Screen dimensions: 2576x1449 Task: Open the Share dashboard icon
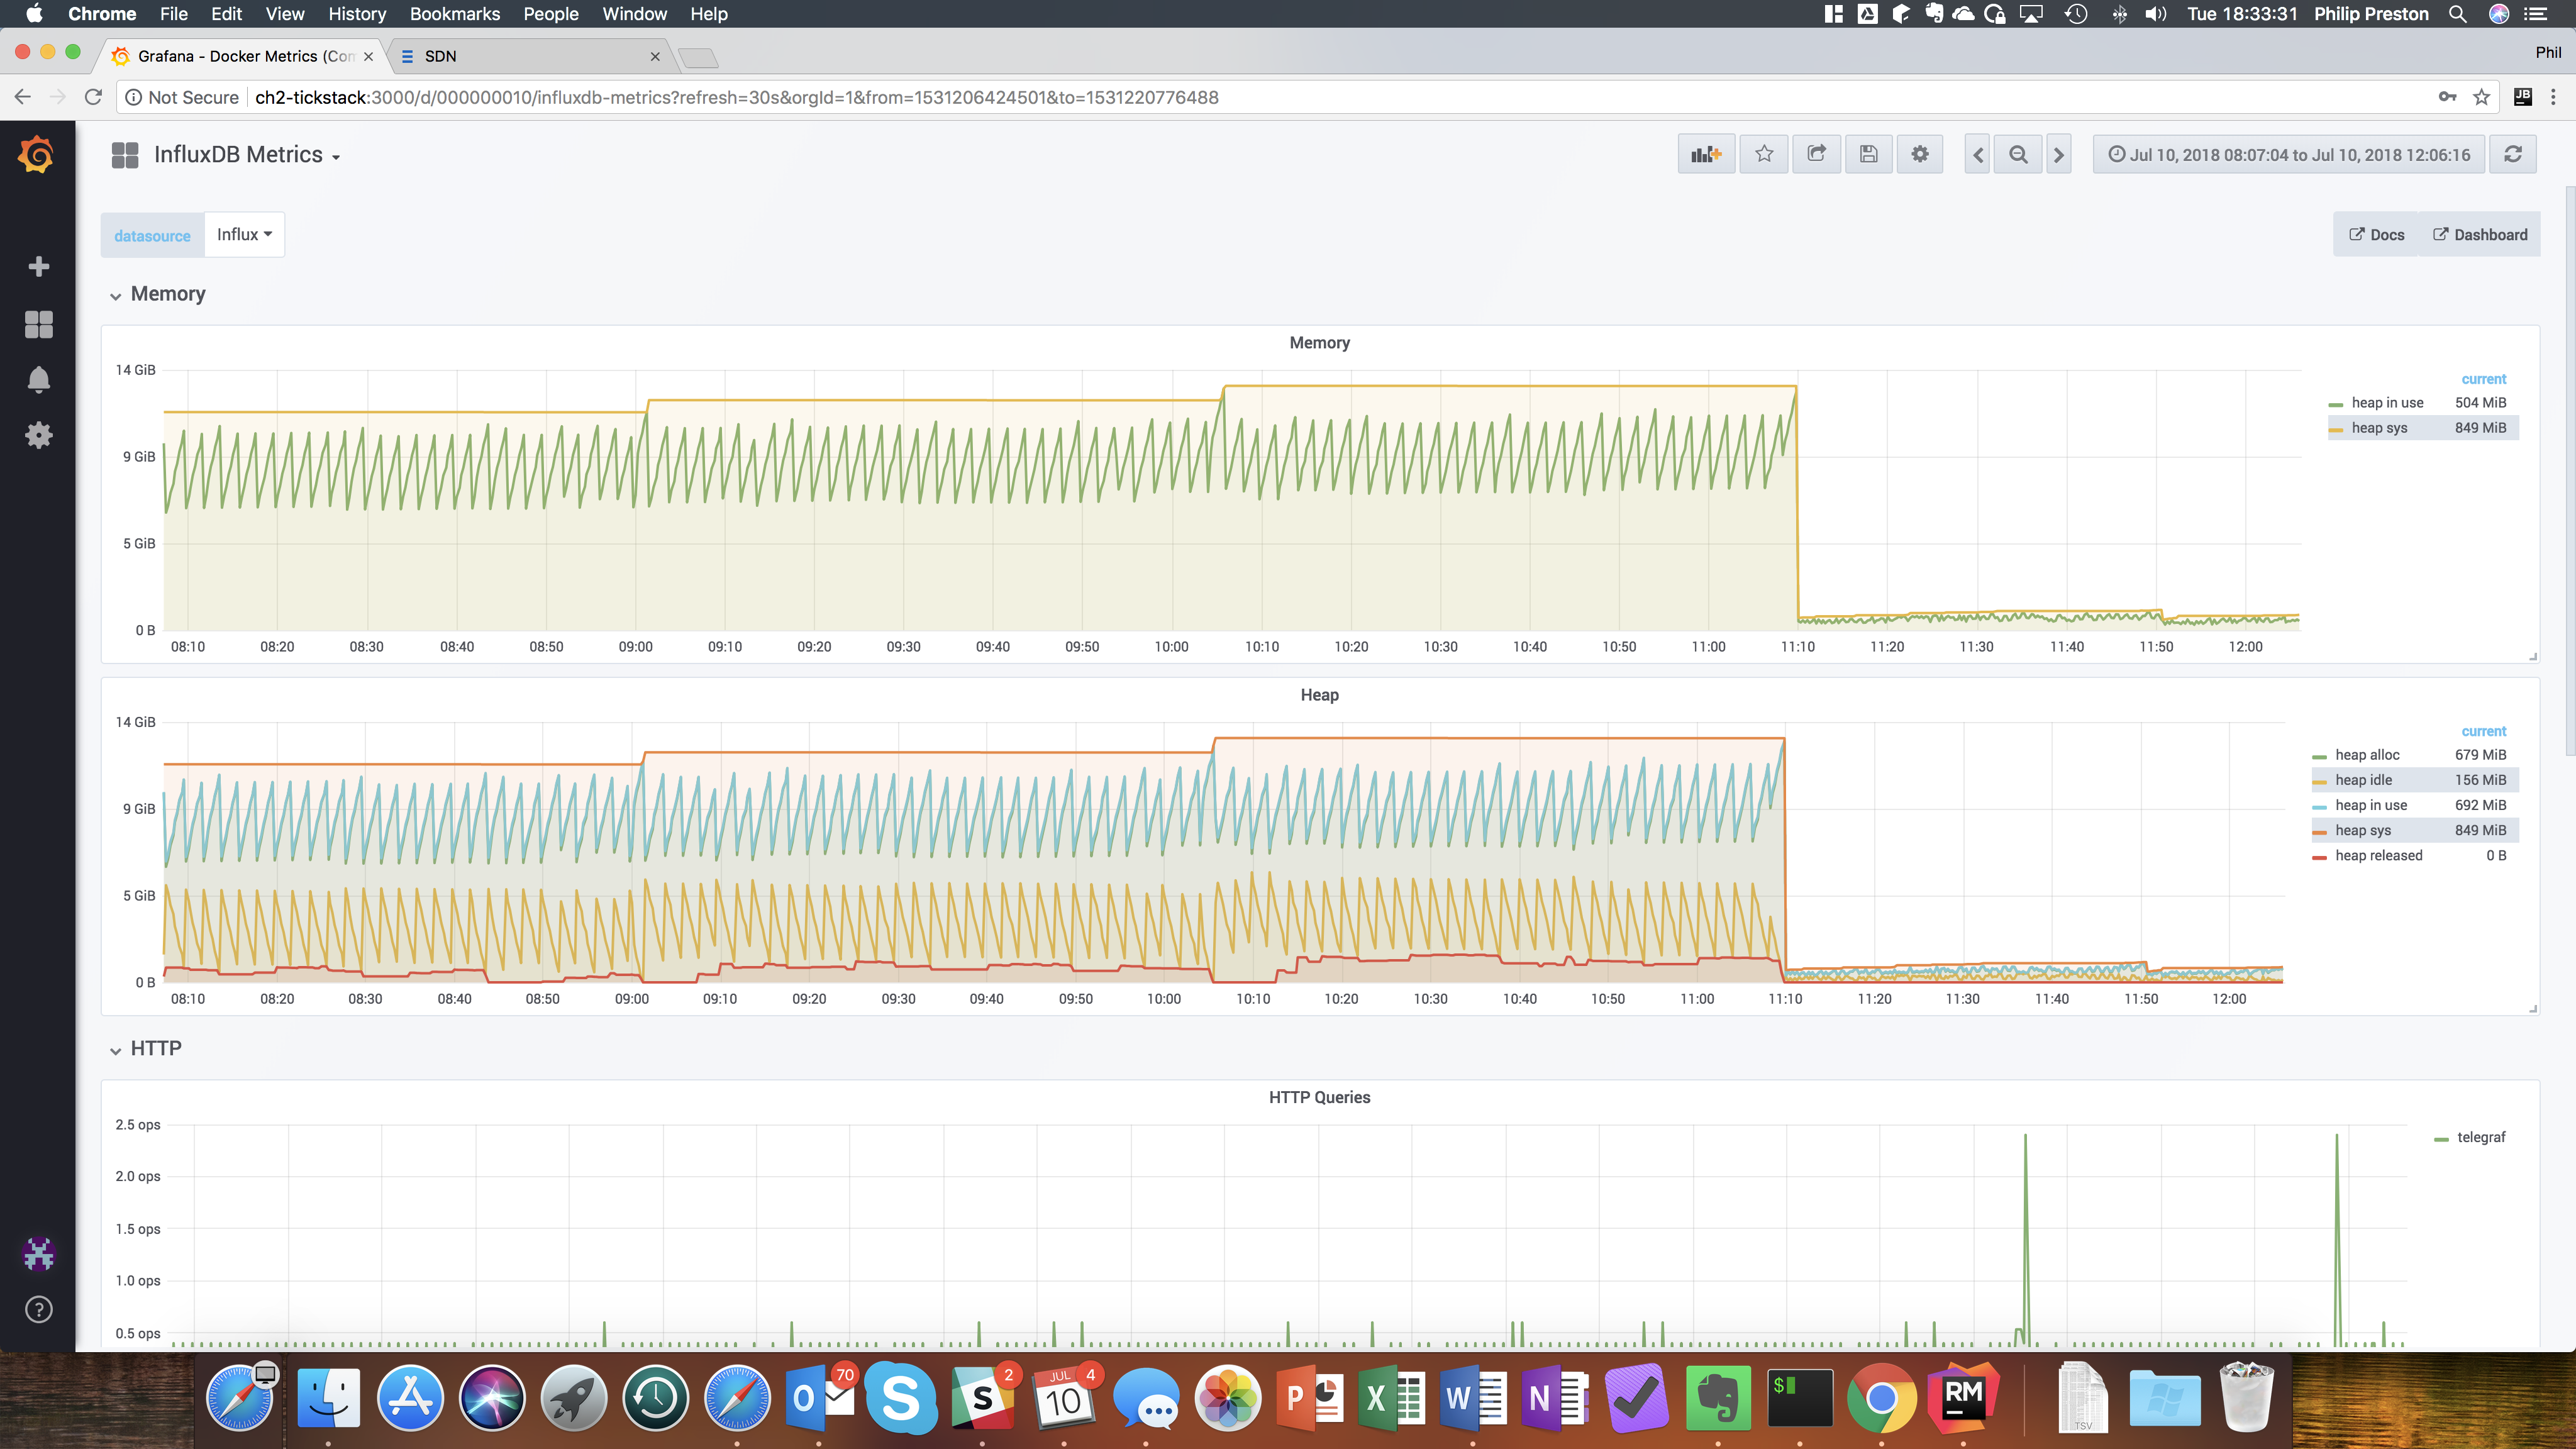[1817, 154]
